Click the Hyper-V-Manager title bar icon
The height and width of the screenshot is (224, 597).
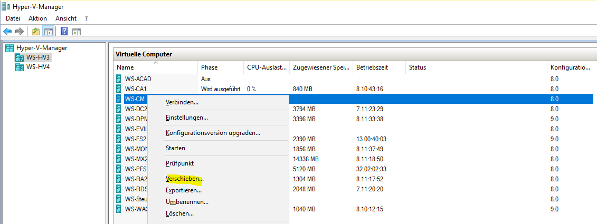(6, 6)
